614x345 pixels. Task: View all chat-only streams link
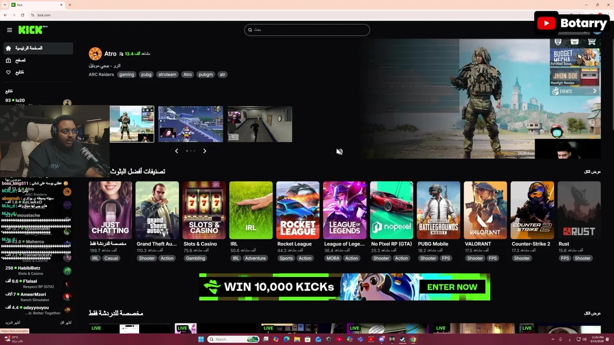pyautogui.click(x=592, y=313)
